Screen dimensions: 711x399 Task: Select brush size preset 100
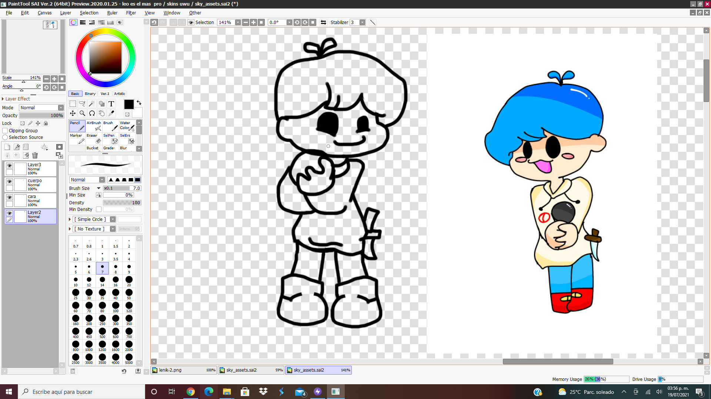116,307
